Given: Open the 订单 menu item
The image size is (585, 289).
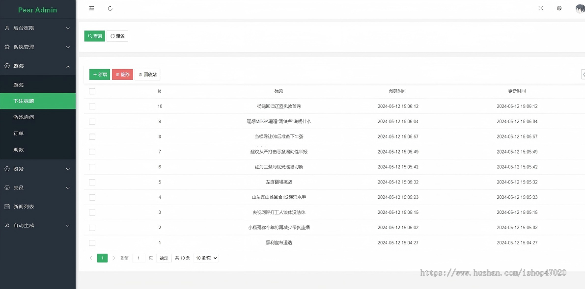Looking at the screenshot, I should point(38,133).
